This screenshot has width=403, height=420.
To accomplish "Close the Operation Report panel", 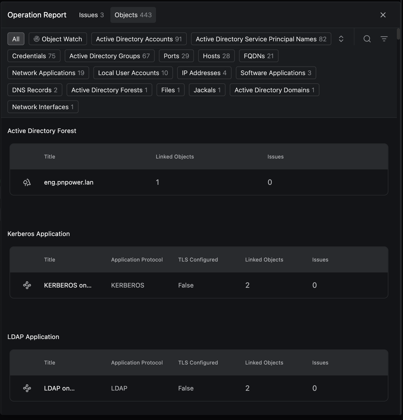I will [x=383, y=15].
